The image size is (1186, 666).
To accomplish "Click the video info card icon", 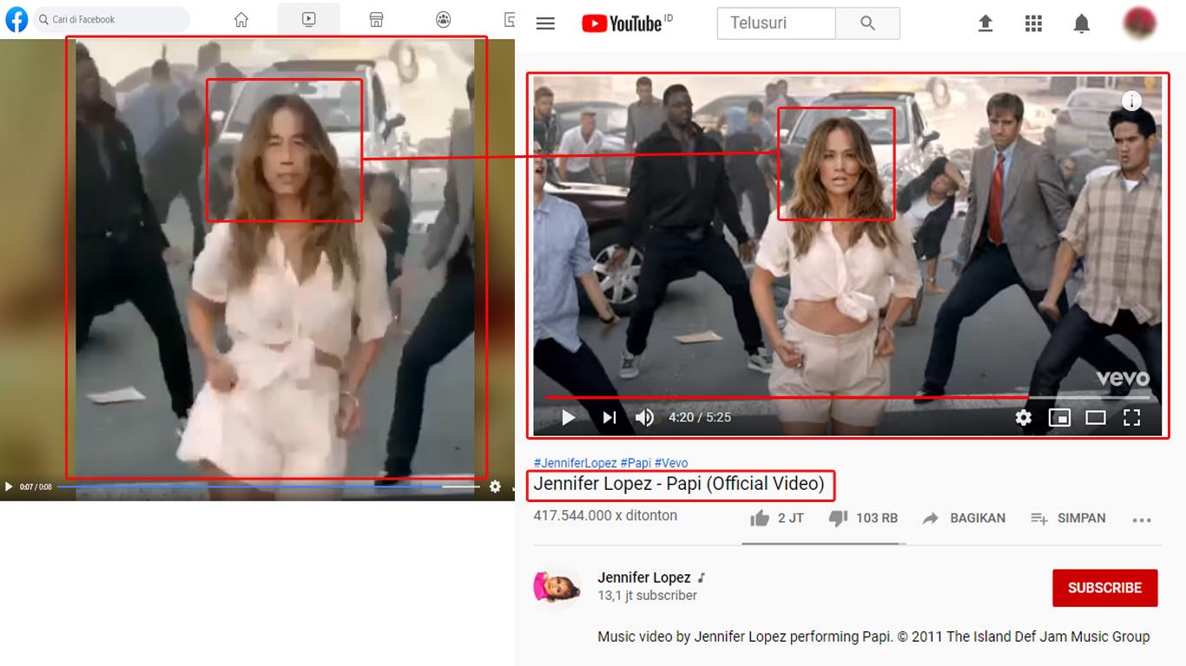I will point(1131,101).
